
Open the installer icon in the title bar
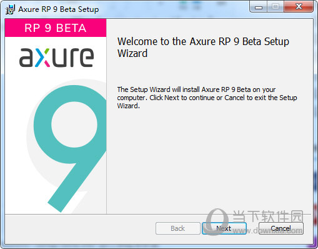(x=10, y=9)
